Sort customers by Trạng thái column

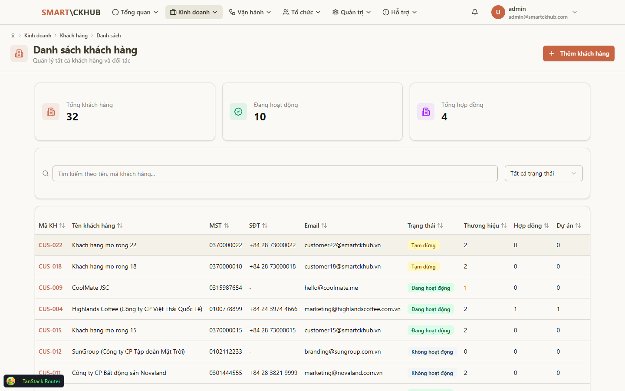click(440, 225)
